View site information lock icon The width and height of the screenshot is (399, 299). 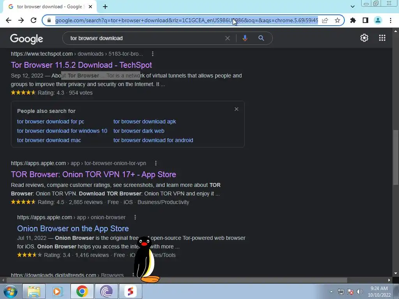pyautogui.click(x=49, y=20)
